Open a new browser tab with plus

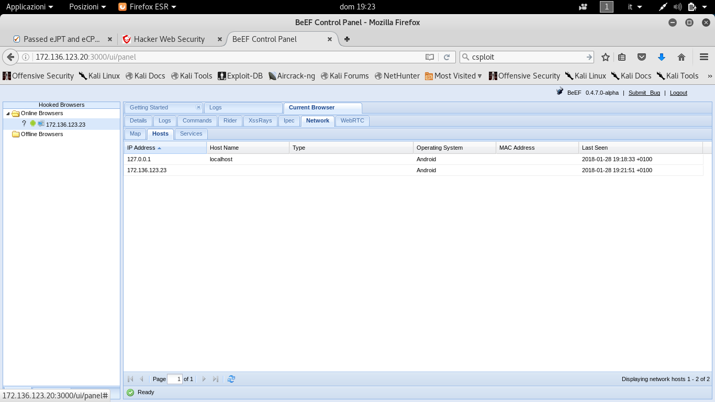(x=347, y=39)
